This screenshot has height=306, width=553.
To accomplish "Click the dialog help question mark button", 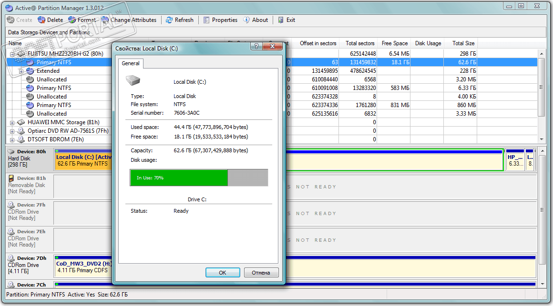I will pos(256,46).
